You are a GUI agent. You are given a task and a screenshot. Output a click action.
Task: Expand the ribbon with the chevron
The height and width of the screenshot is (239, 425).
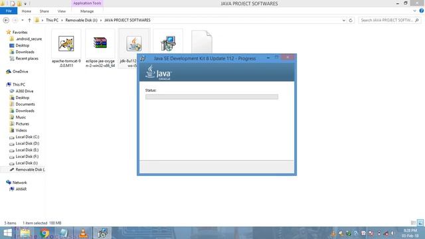point(414,11)
